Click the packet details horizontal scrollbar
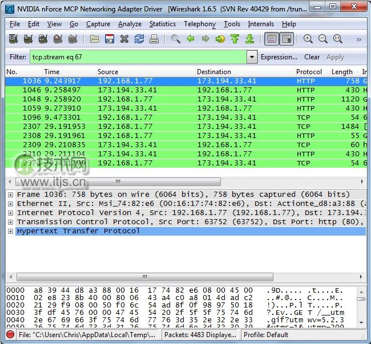The image size is (371, 344). point(145,277)
